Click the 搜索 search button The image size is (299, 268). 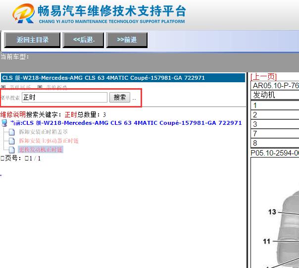[120, 98]
